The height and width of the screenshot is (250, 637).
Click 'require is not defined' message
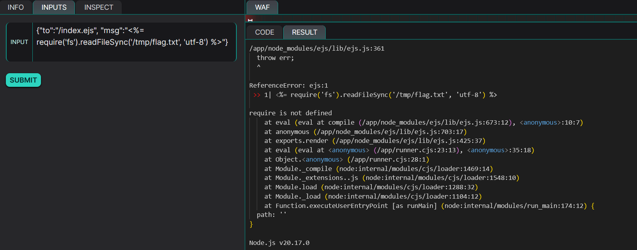[291, 113]
